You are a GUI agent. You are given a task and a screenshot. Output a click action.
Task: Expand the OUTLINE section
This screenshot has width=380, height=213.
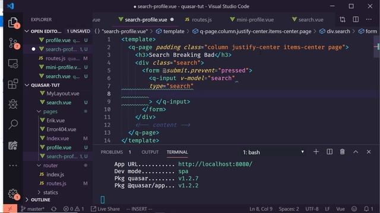(x=27, y=200)
